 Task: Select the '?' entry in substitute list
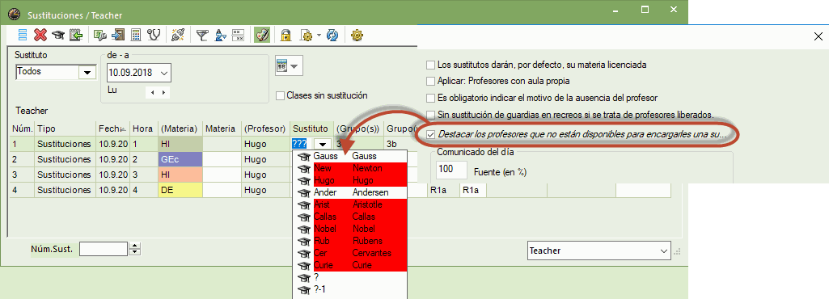tap(349, 277)
